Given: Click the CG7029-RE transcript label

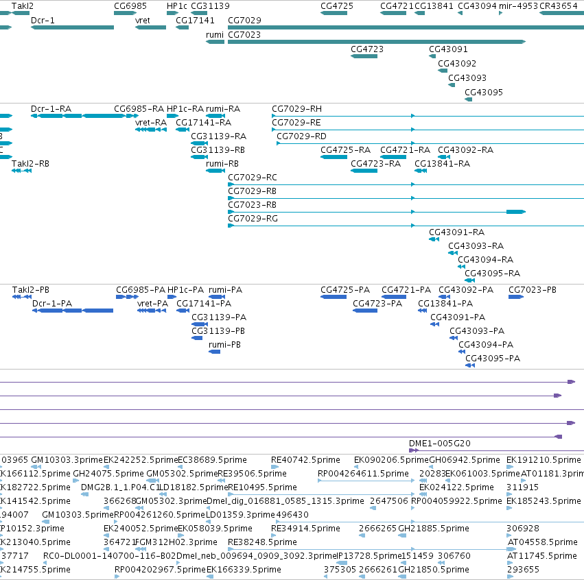Looking at the screenshot, I should [x=296, y=123].
